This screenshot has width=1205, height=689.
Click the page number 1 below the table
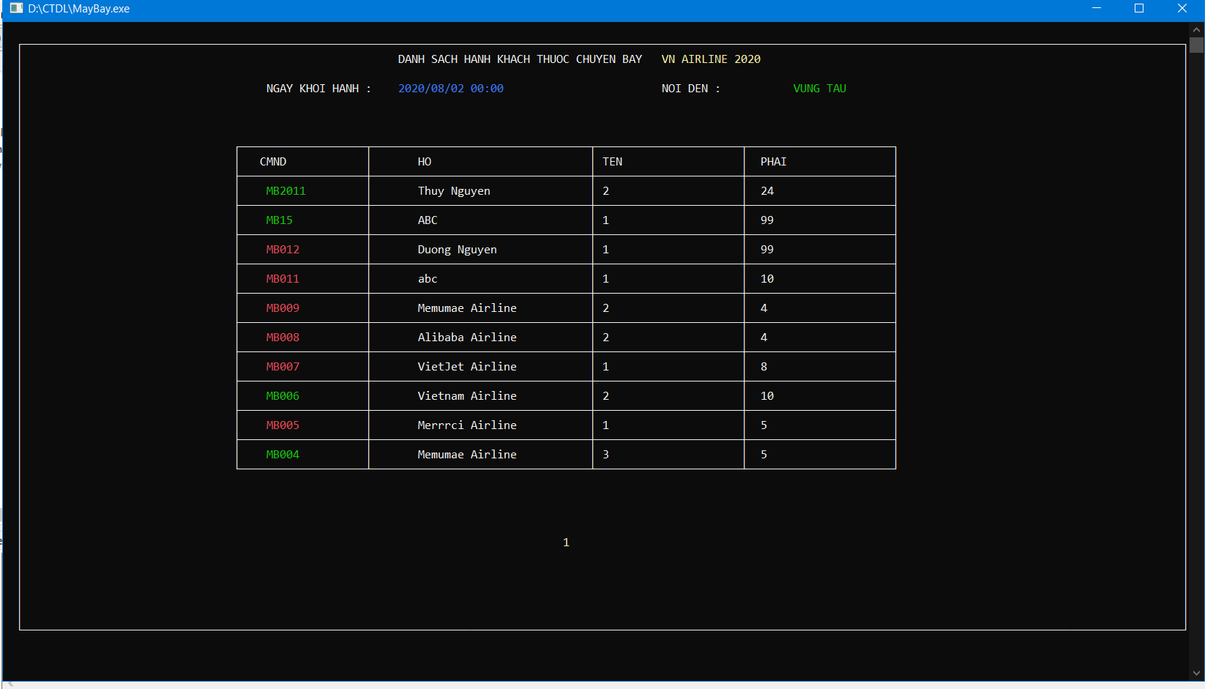pos(565,542)
